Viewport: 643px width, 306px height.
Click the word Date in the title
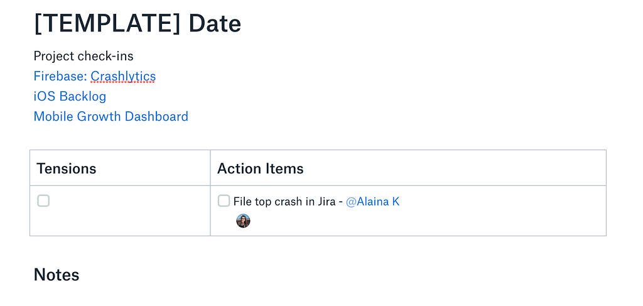pyautogui.click(x=215, y=23)
